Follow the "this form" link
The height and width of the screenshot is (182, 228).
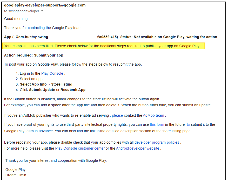point(157,124)
